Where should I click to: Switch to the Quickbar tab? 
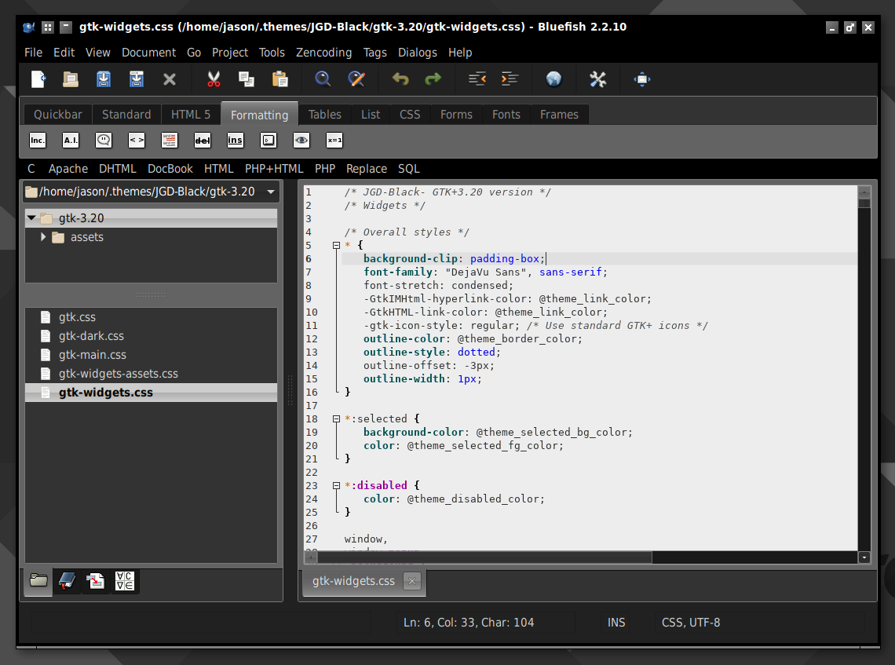tap(57, 114)
